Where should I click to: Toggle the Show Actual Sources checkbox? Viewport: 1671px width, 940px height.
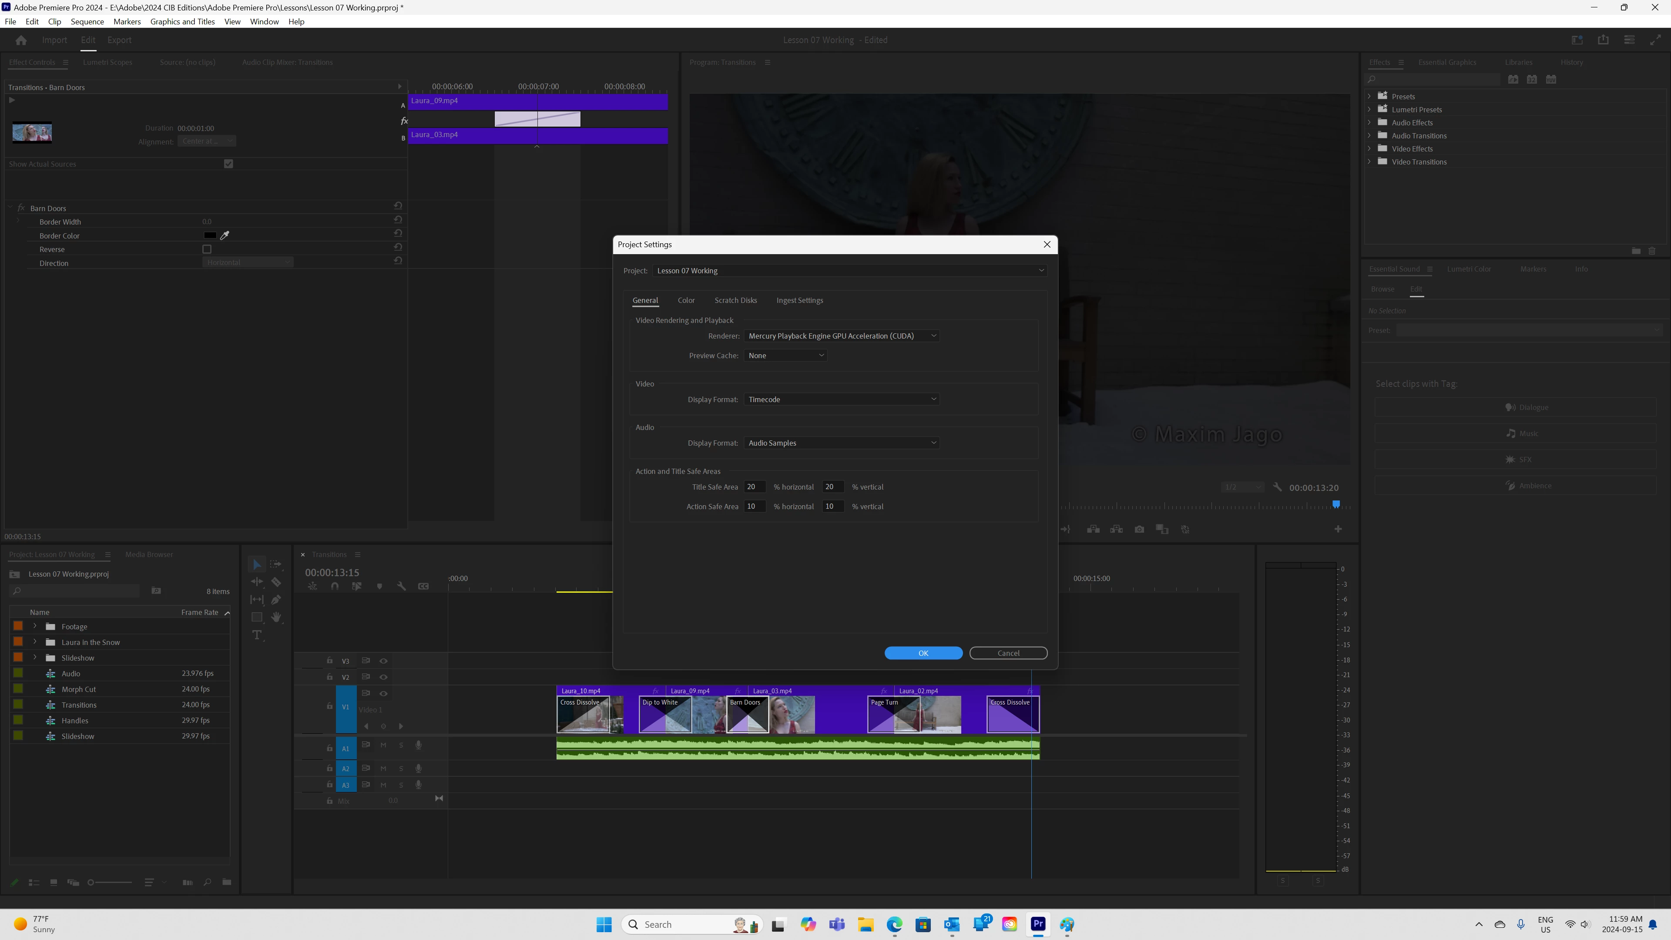[x=228, y=164]
